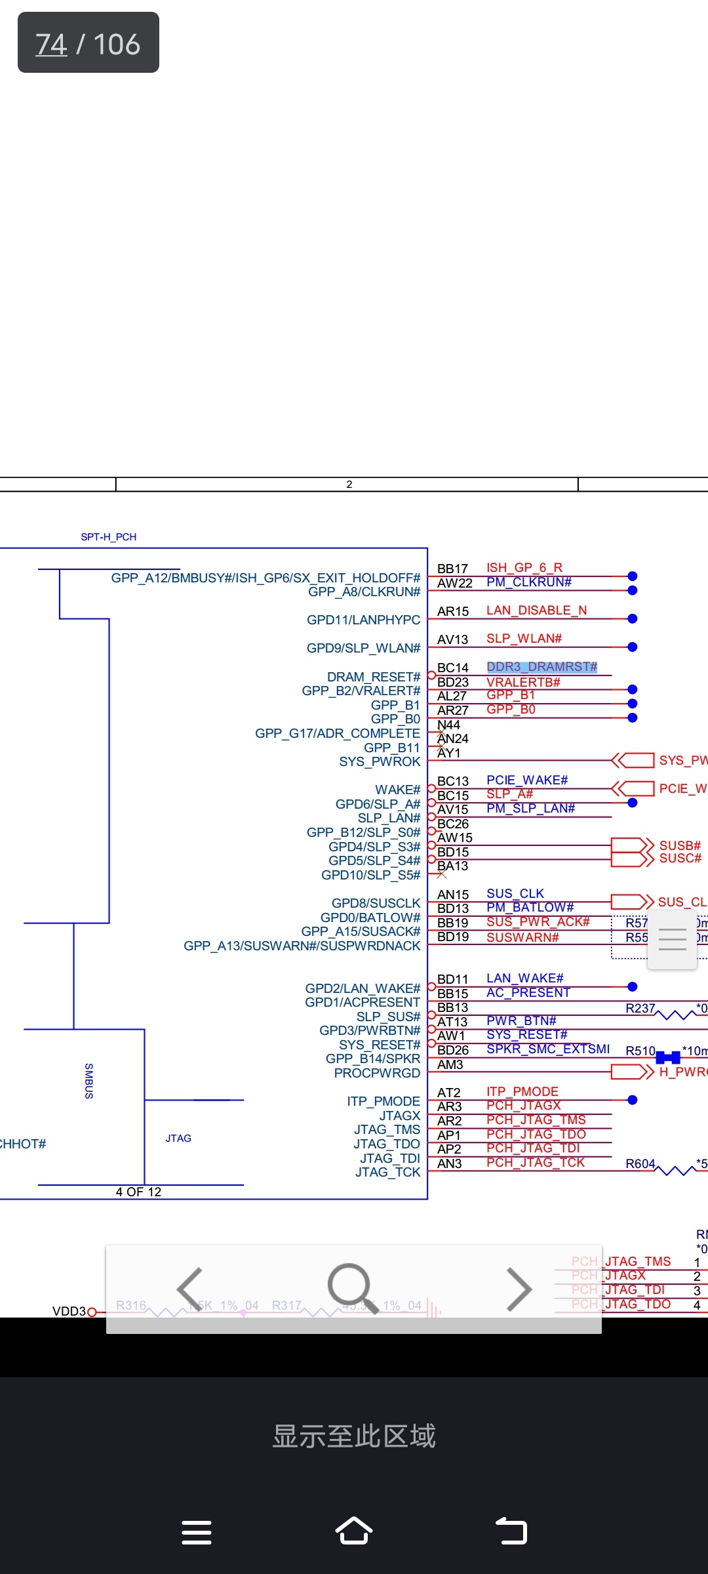Select pin number BB17
This screenshot has height=1574, width=708.
453,569
